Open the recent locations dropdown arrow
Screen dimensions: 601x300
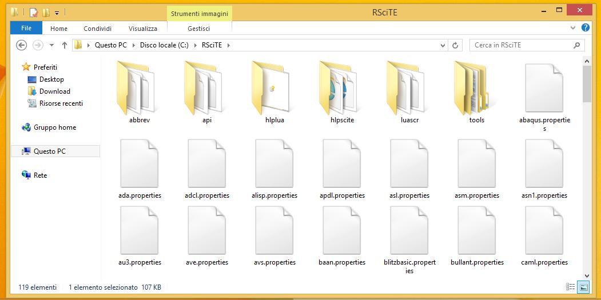[x=51, y=45]
